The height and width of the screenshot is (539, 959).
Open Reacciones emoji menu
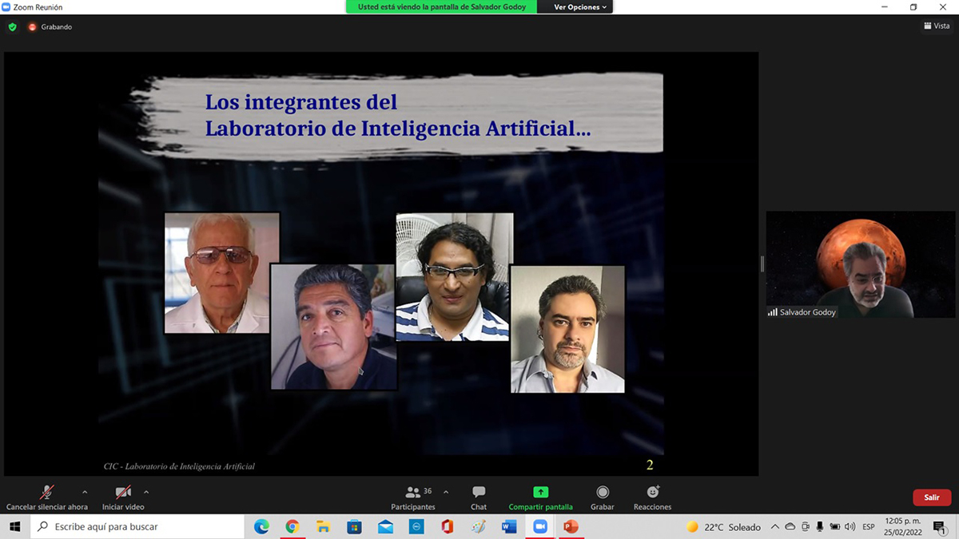(x=653, y=497)
